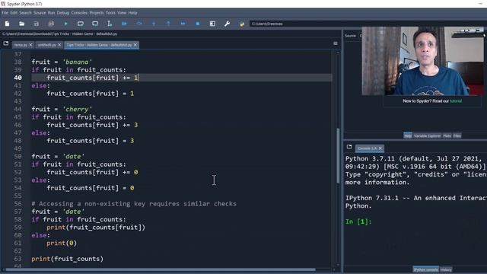Switch to the temp.py editor tab

point(21,45)
